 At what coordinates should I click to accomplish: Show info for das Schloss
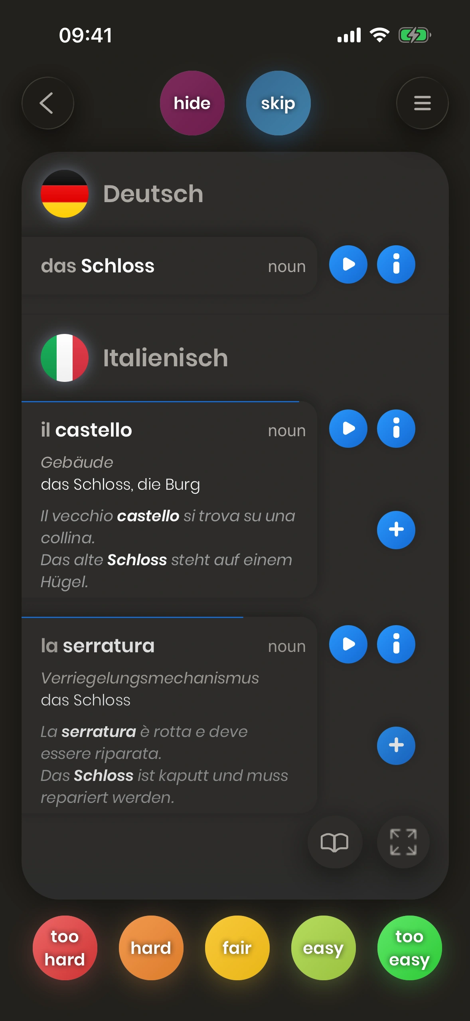(x=396, y=264)
